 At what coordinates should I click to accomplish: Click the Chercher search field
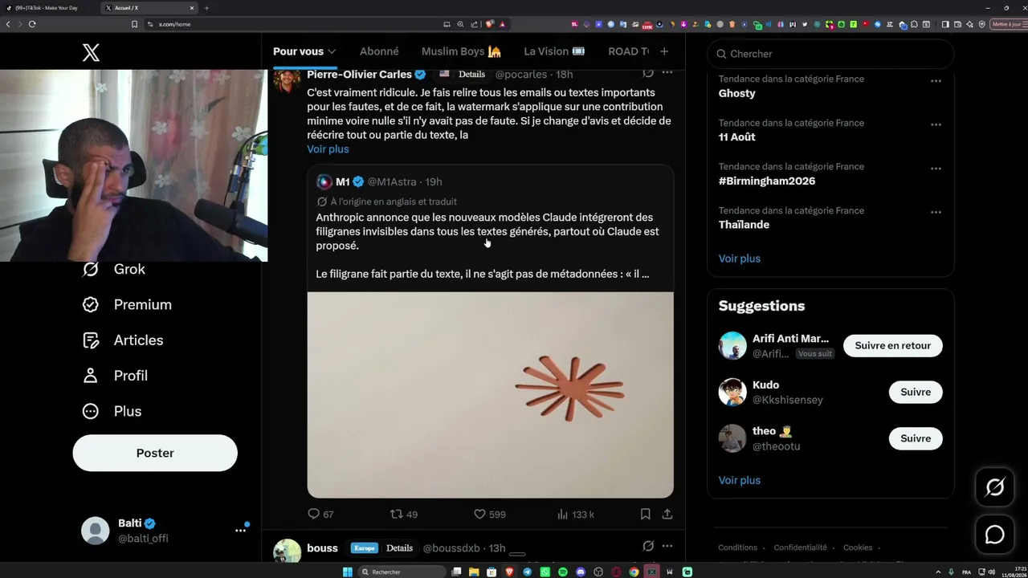pyautogui.click(x=830, y=54)
